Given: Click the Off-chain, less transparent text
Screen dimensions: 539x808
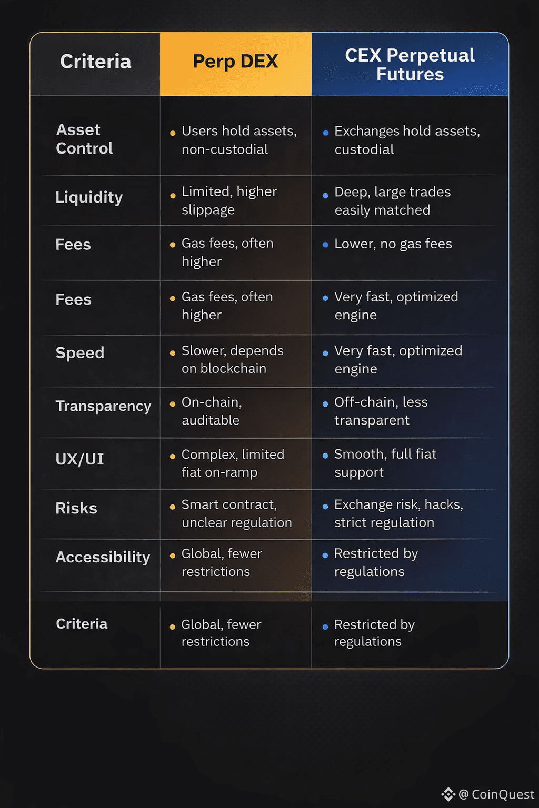Looking at the screenshot, I should (x=381, y=411).
